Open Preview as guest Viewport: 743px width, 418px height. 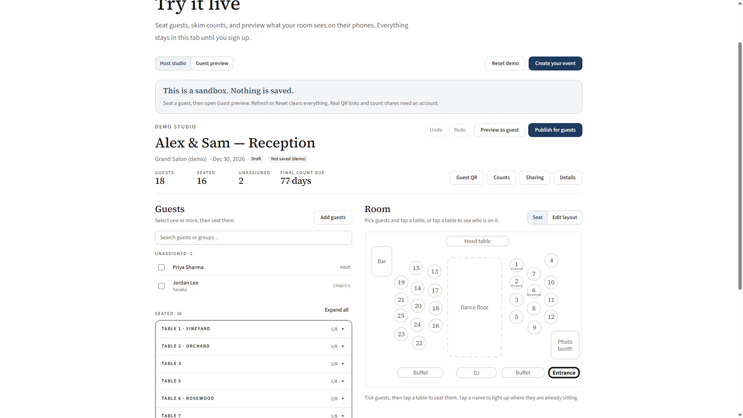(x=500, y=130)
